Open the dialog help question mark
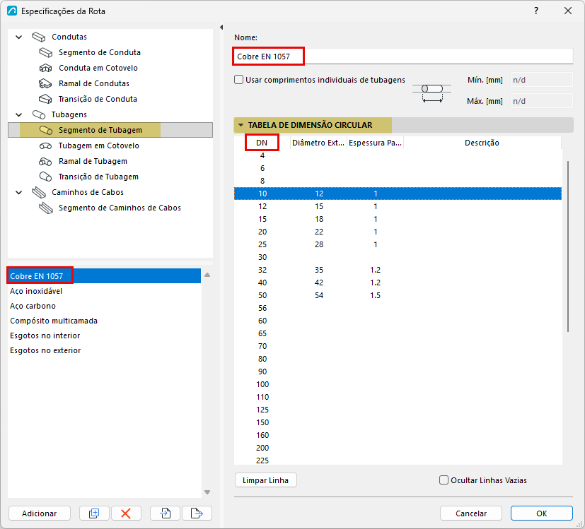 [x=536, y=11]
